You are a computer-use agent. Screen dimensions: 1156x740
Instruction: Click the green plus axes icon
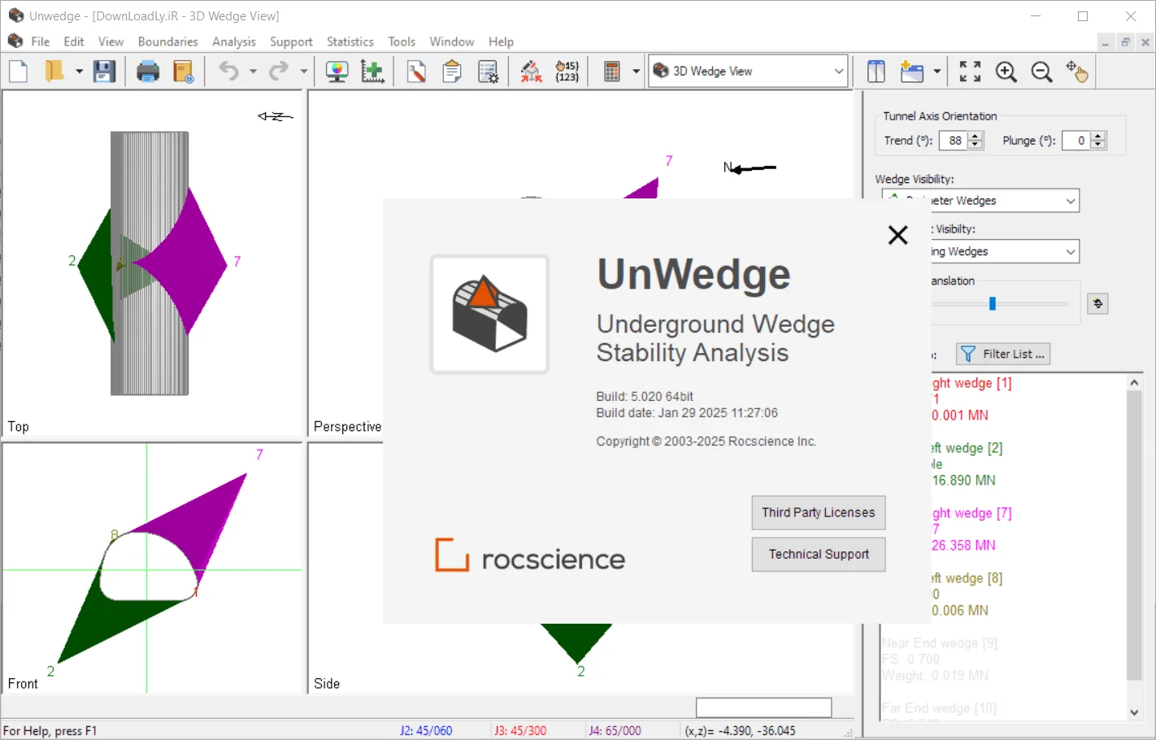pyautogui.click(x=372, y=72)
